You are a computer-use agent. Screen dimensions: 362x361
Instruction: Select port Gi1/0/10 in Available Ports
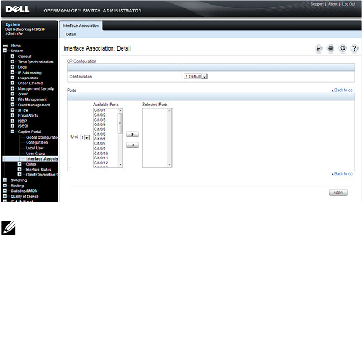[x=101, y=153]
